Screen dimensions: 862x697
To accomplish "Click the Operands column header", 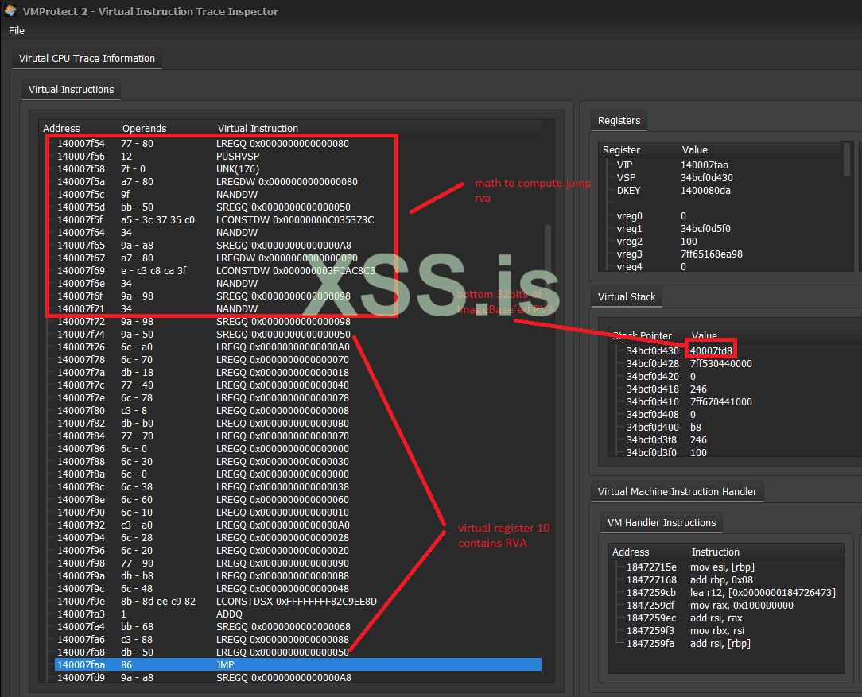I will pyautogui.click(x=144, y=128).
